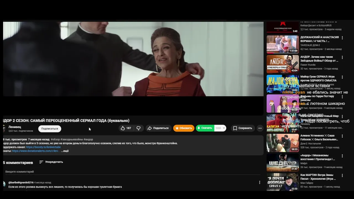Expand description with ...ещё
The height and width of the screenshot is (199, 354).
pos(65,151)
